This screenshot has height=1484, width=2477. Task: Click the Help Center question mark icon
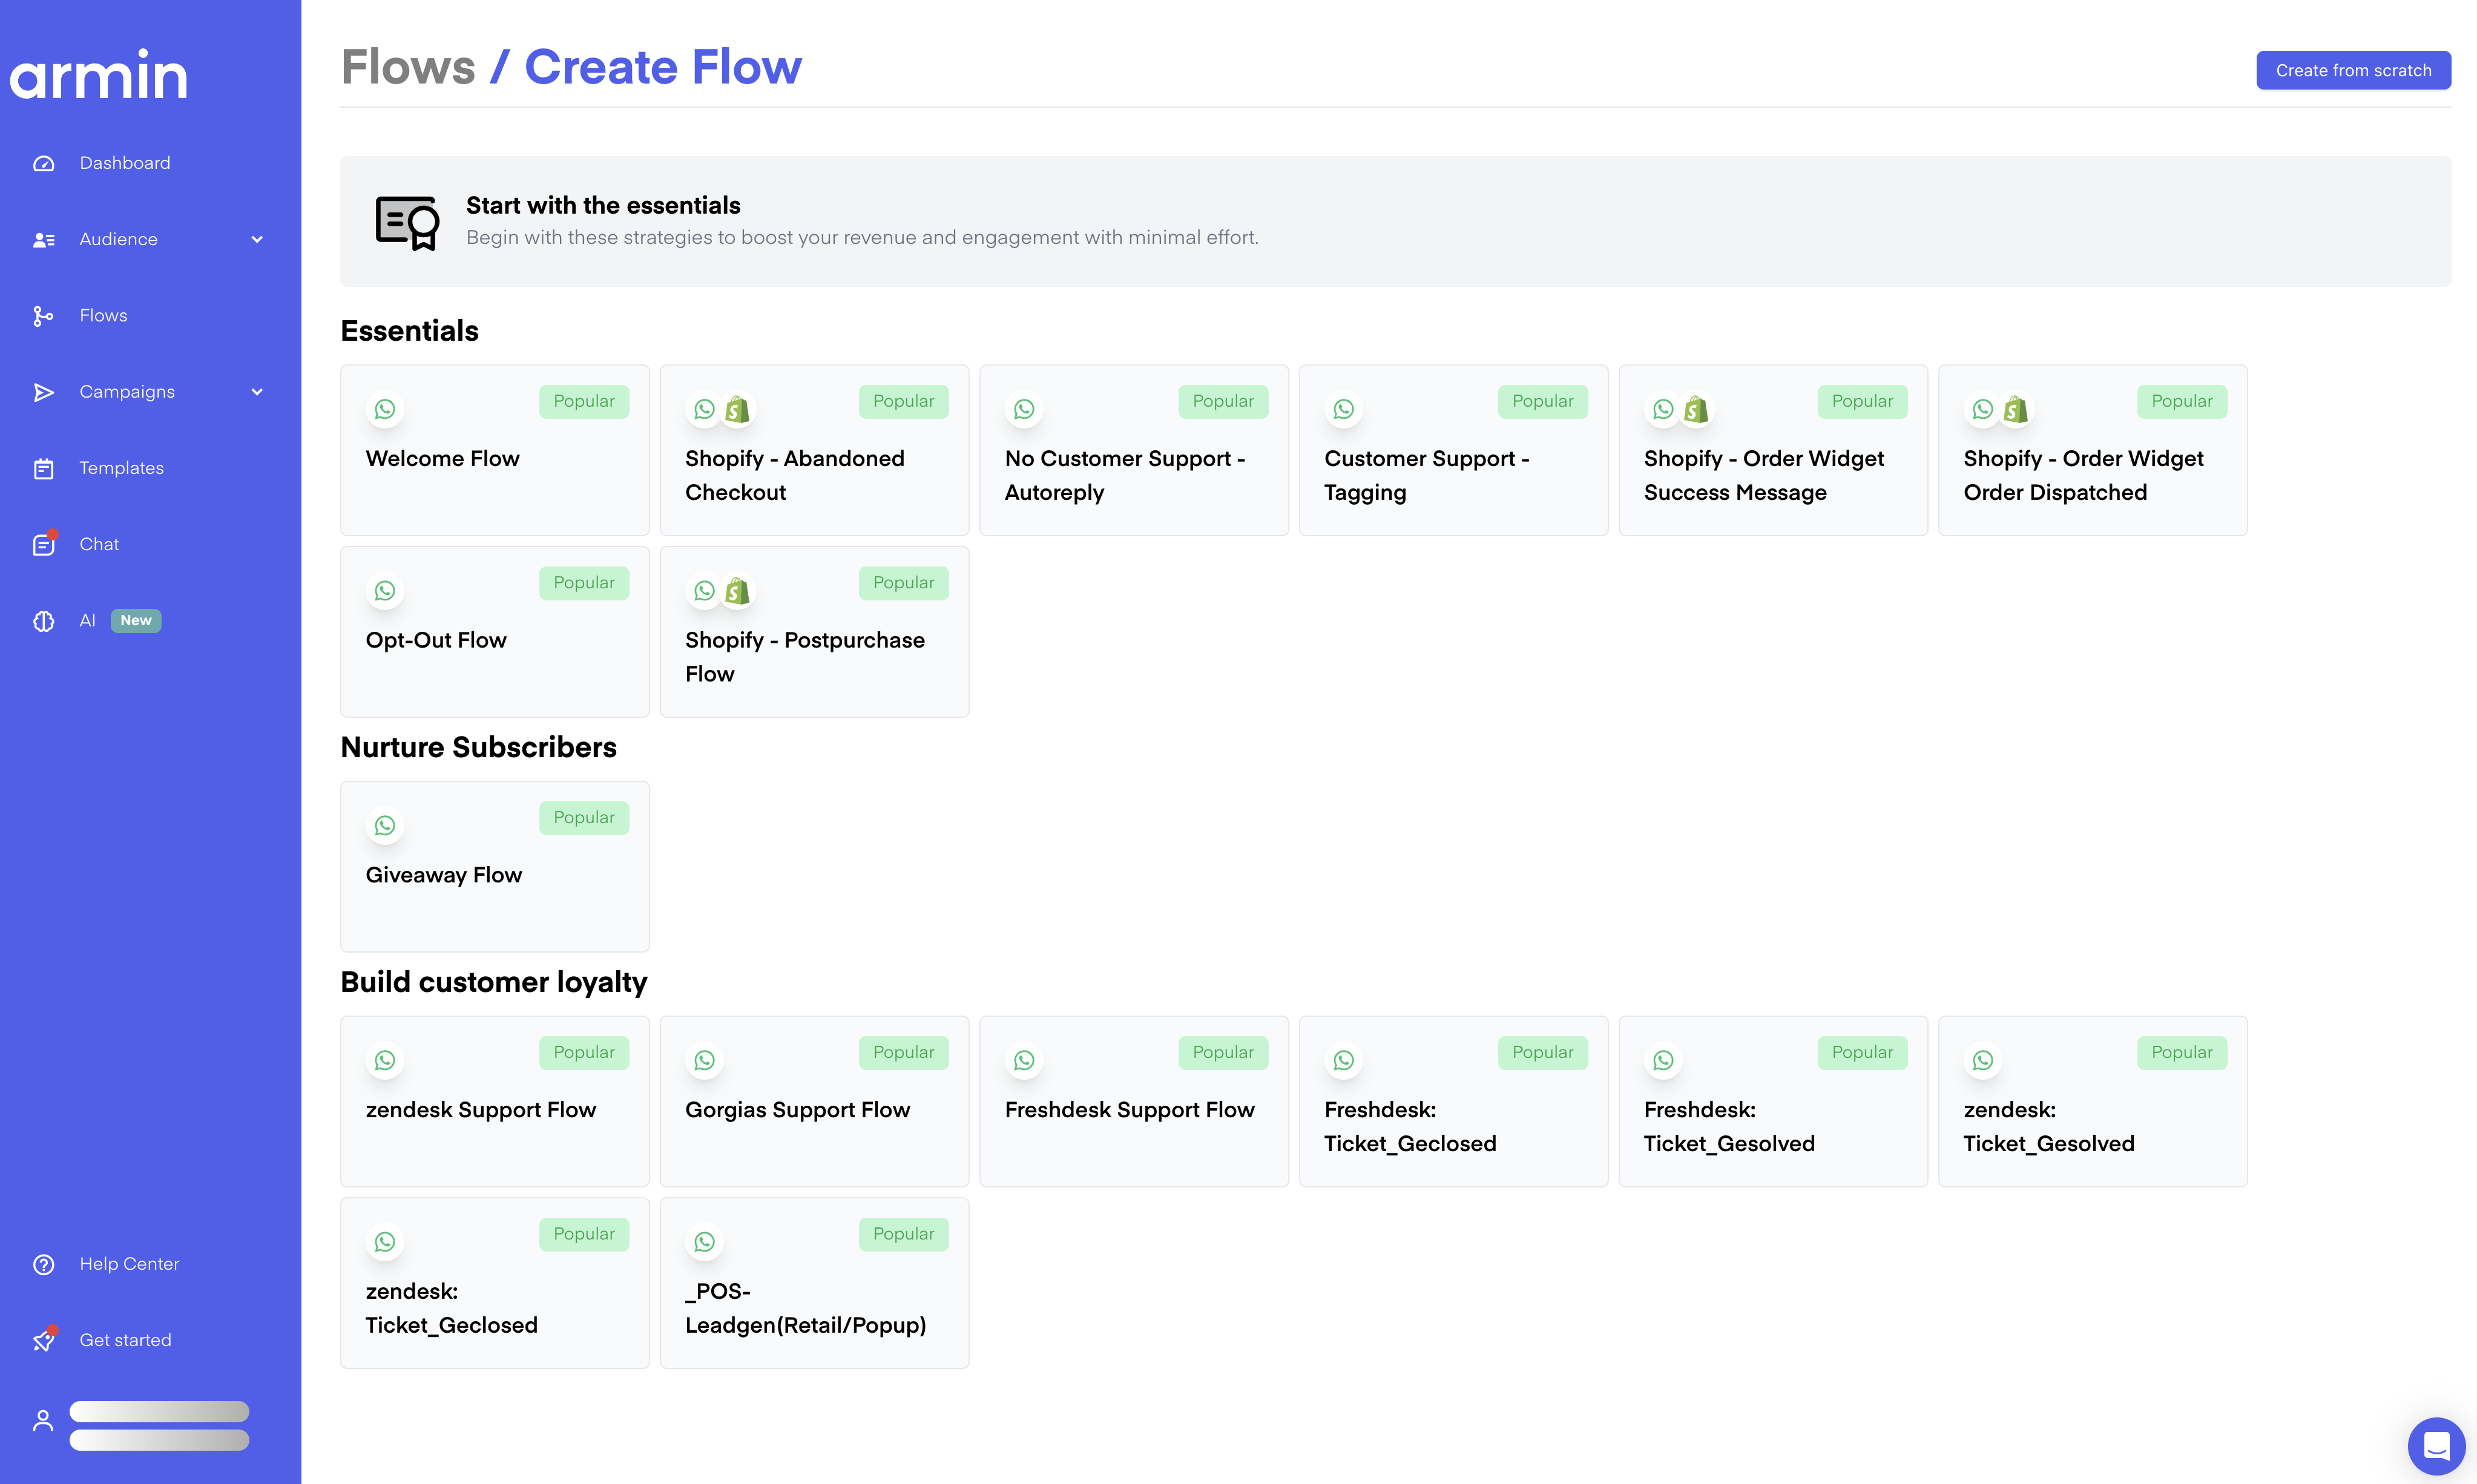tap(43, 1264)
